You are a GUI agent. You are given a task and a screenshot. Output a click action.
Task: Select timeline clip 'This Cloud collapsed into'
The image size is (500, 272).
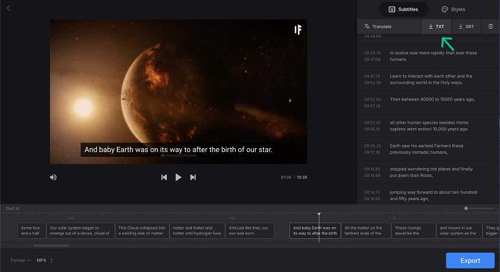tap(142, 231)
